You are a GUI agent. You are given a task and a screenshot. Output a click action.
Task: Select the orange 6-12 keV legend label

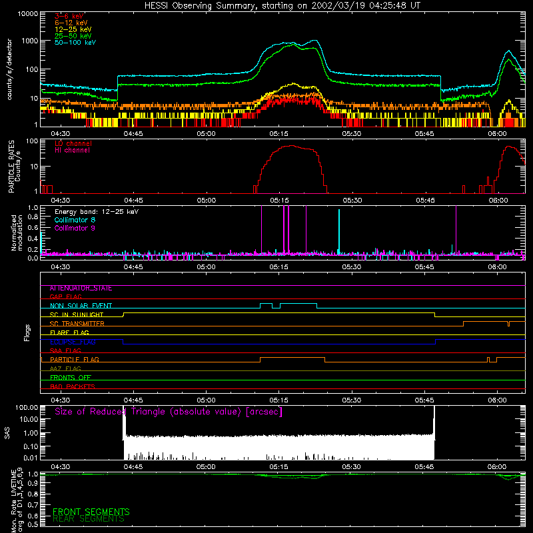71,23
